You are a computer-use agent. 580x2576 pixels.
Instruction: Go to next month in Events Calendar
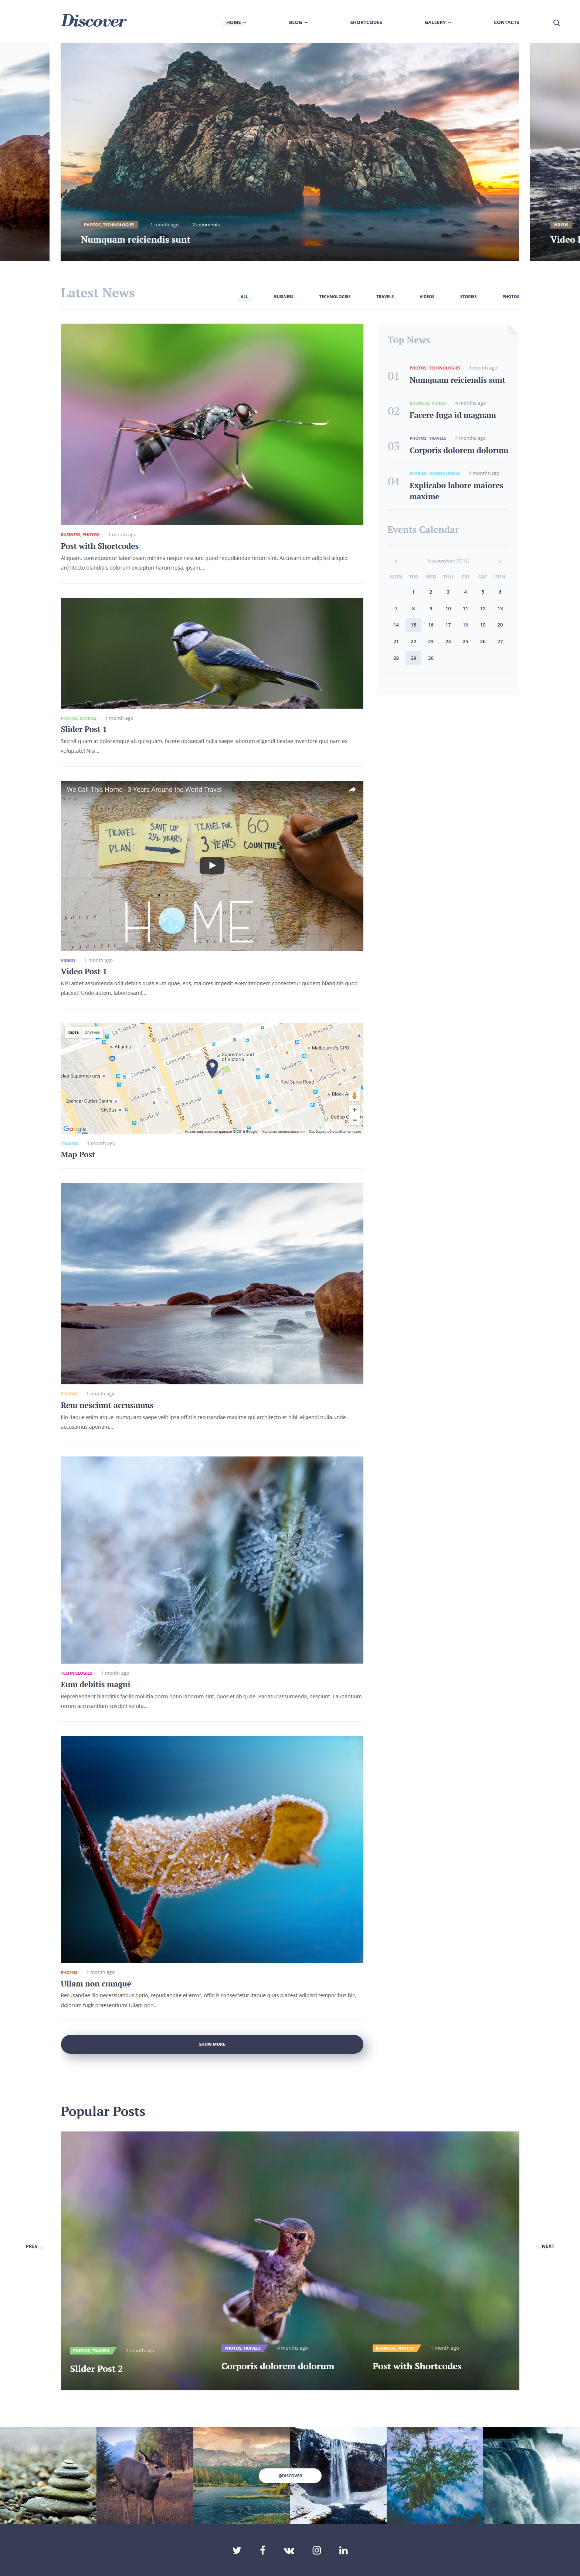click(500, 561)
